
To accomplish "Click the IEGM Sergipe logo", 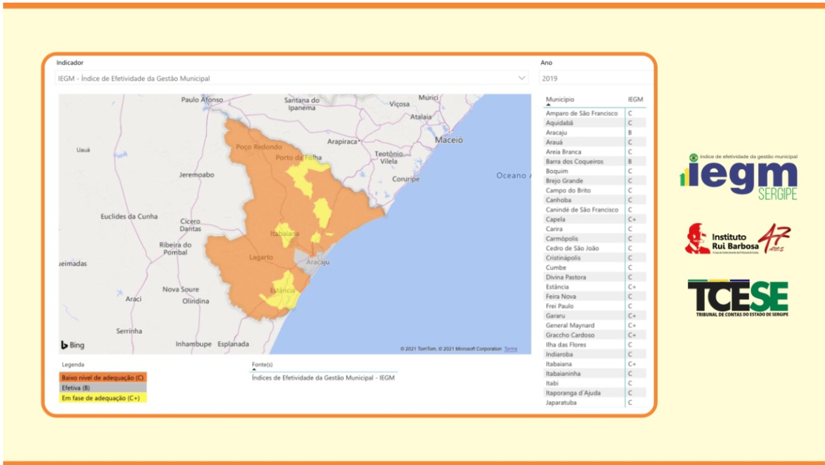I will point(738,176).
